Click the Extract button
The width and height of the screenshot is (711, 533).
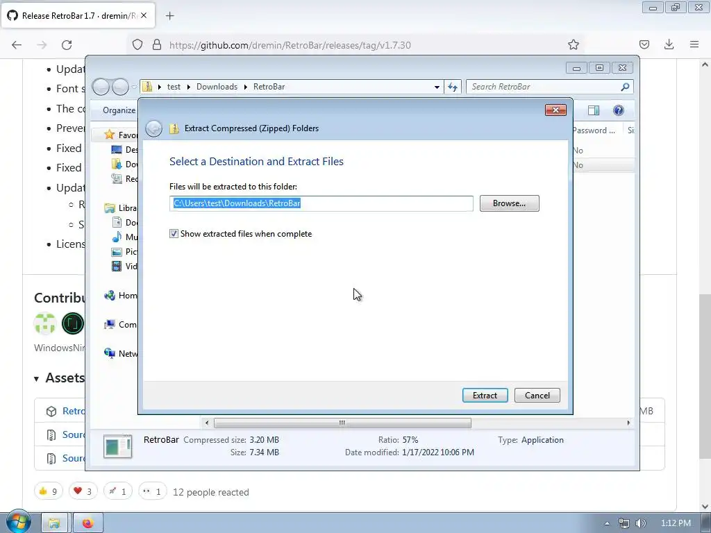tap(485, 395)
